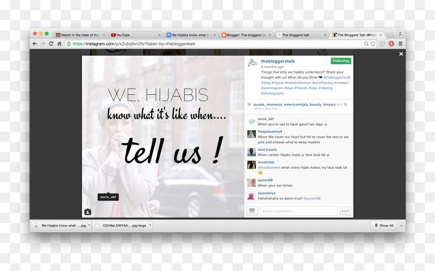Click the grey circular extension icon
The height and width of the screenshot is (271, 435).
coord(382,44)
